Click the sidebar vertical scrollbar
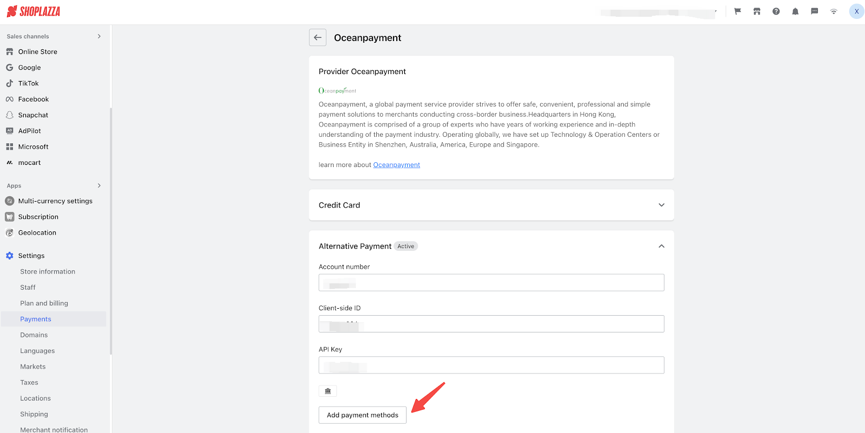 [111, 231]
